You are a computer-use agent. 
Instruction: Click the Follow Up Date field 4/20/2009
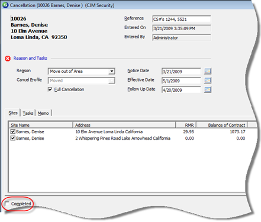[x=181, y=90]
